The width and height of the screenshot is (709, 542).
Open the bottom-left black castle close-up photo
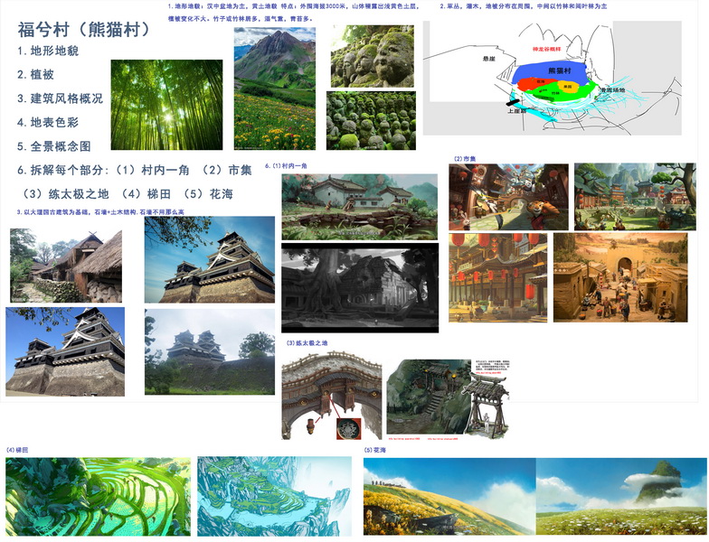[65, 352]
